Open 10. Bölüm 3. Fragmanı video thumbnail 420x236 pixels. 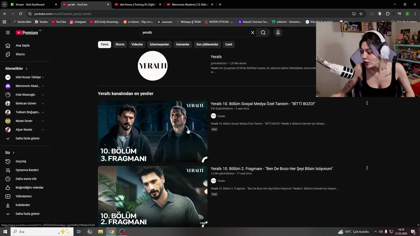point(153,131)
